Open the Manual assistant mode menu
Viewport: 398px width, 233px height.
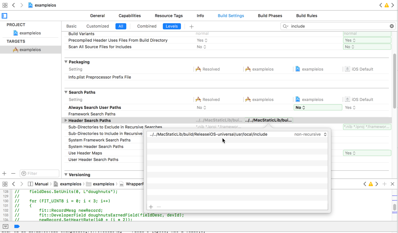click(x=38, y=184)
